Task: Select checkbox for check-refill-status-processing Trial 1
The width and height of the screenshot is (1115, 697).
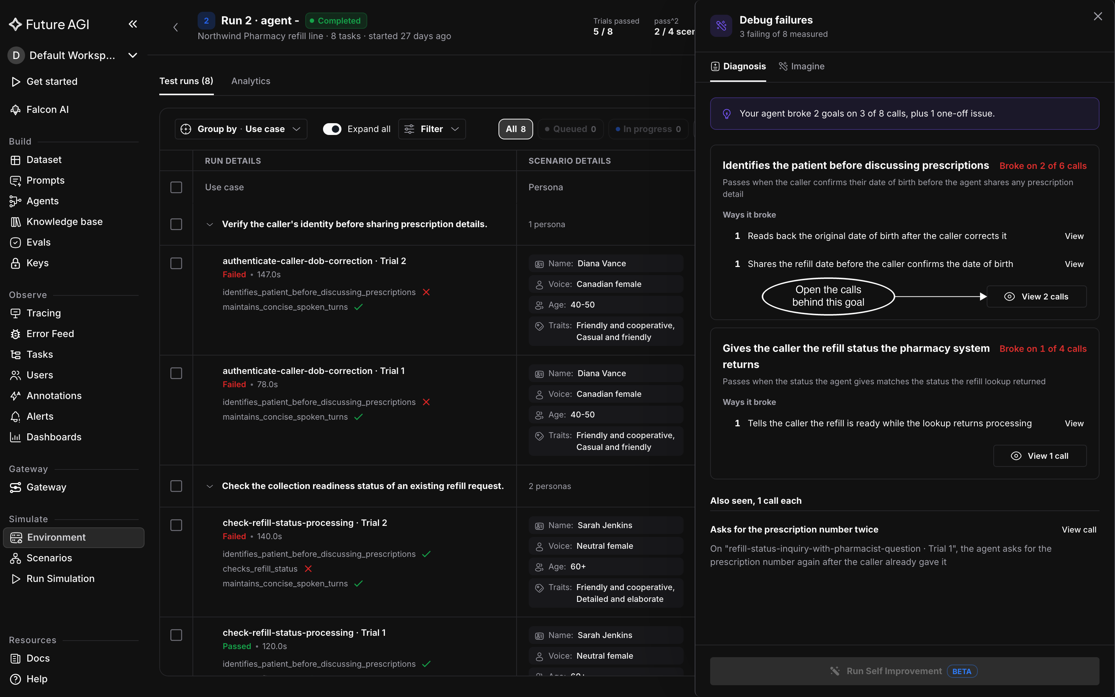Action: point(176,635)
